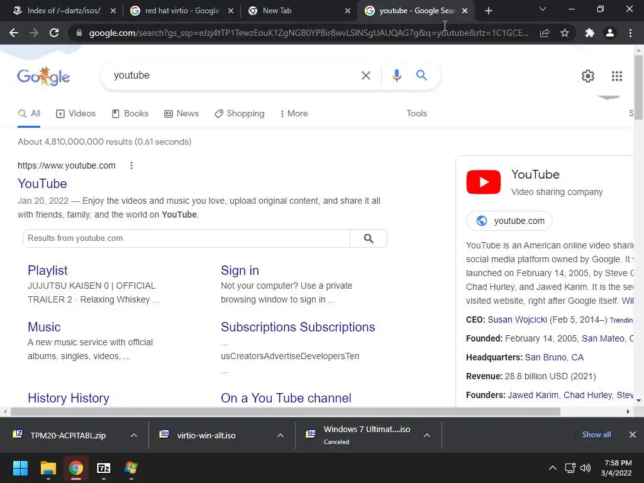Open the Playlist sitelink
Screen dimensions: 644x483
tap(48, 270)
